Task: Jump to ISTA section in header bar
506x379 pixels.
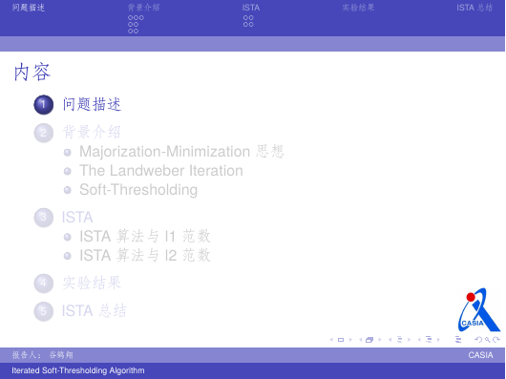Action: click(x=251, y=8)
